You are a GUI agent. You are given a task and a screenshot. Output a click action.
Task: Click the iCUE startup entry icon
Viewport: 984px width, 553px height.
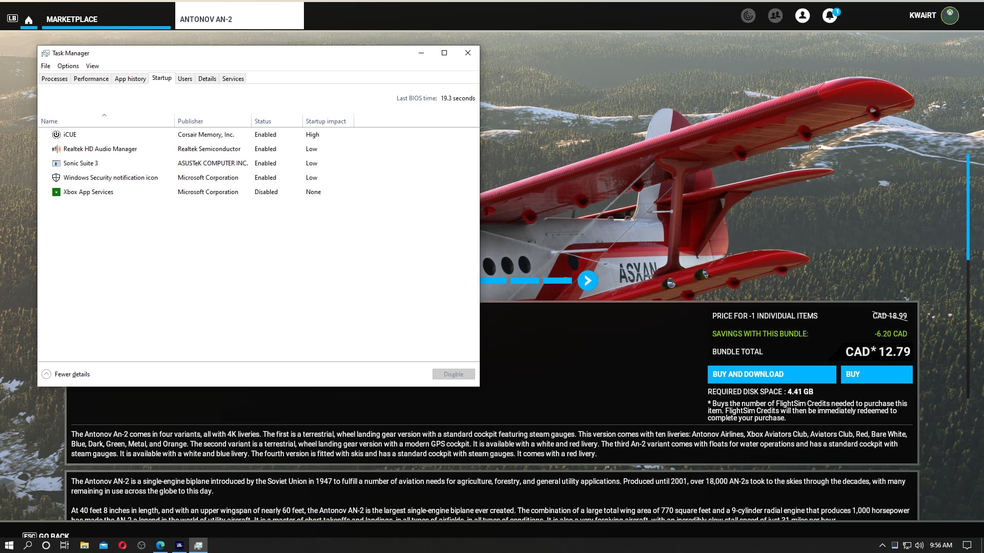tap(56, 135)
